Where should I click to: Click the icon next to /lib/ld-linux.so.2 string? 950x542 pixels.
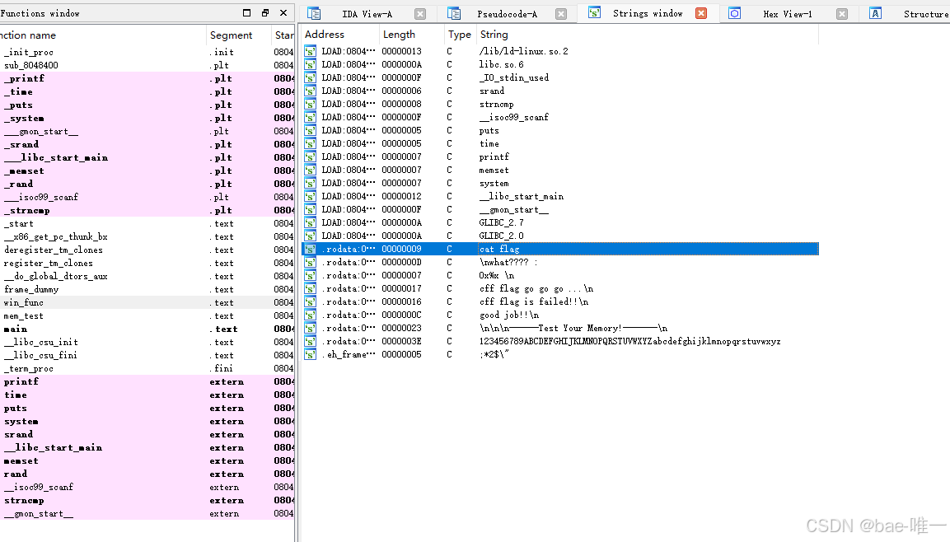[x=309, y=51]
